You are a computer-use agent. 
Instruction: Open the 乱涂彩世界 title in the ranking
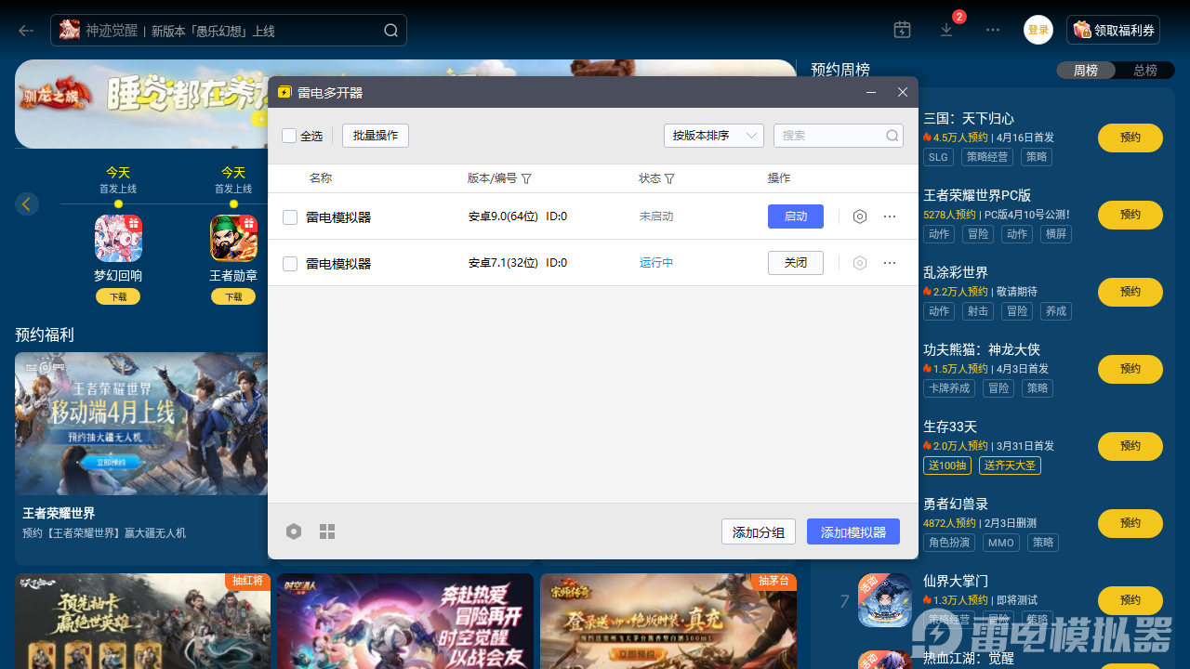[956, 273]
